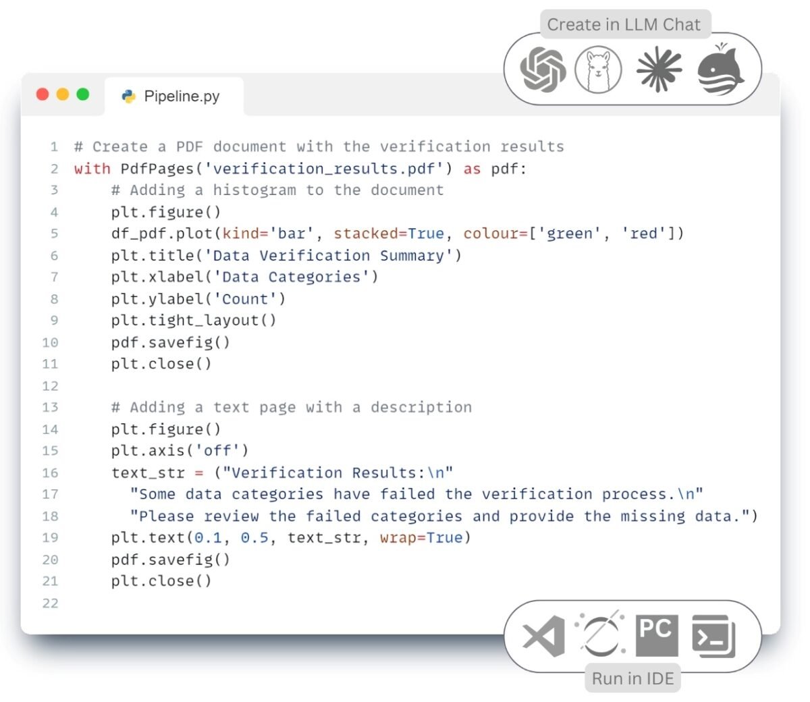
Task: Click the ChatGPT (OpenAI) logo icon
Action: (543, 70)
